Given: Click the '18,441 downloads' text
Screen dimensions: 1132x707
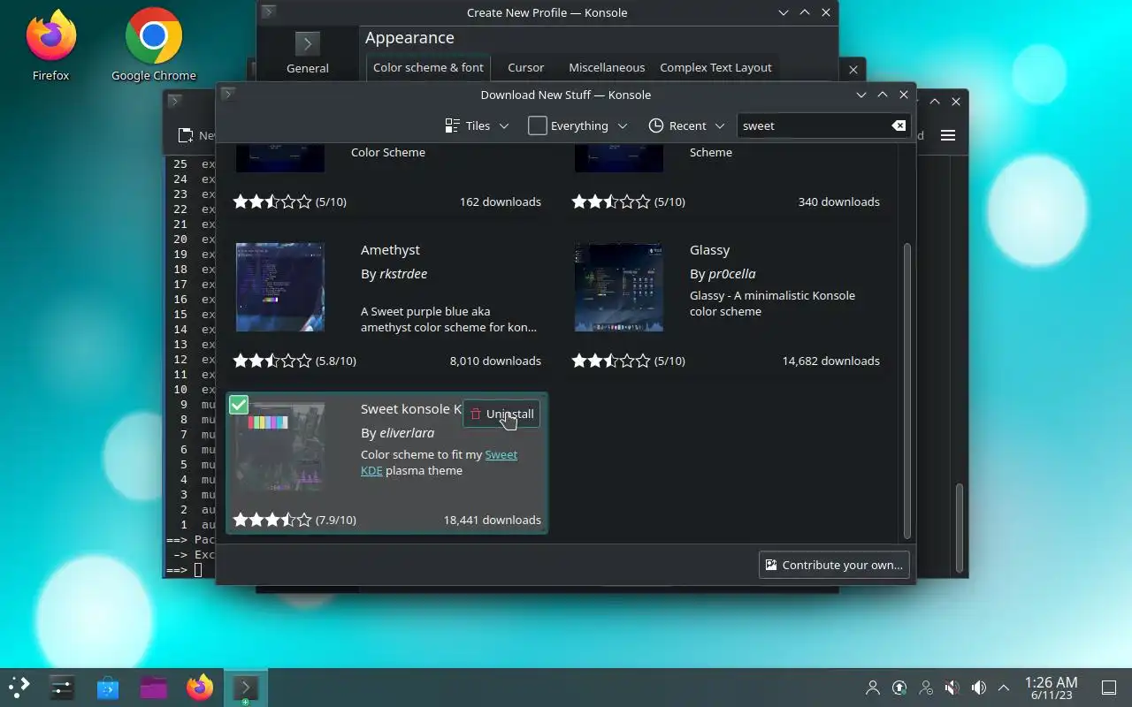Looking at the screenshot, I should coord(493,520).
